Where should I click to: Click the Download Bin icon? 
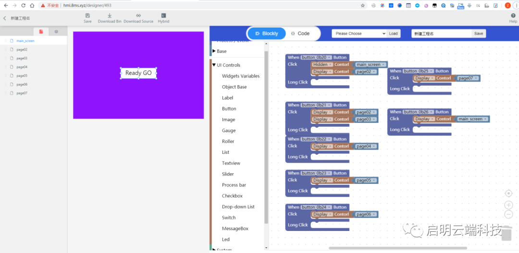point(110,15)
